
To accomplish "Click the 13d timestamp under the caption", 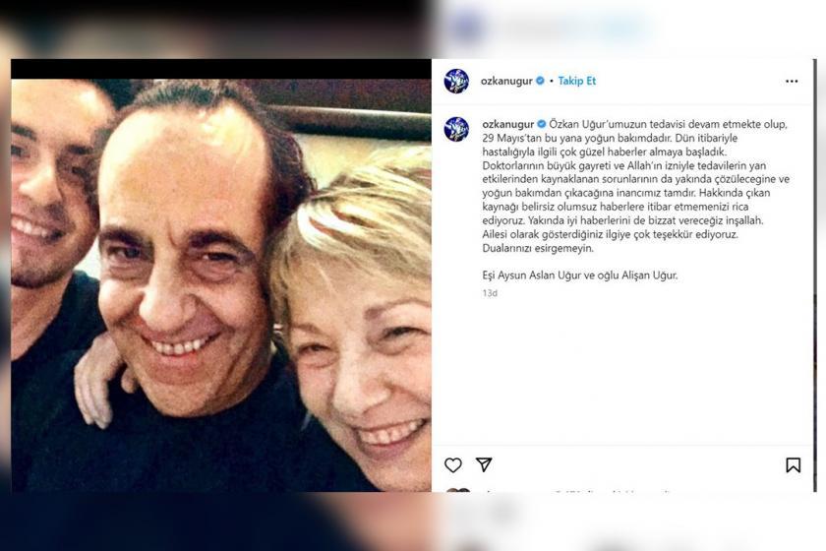I will point(490,293).
